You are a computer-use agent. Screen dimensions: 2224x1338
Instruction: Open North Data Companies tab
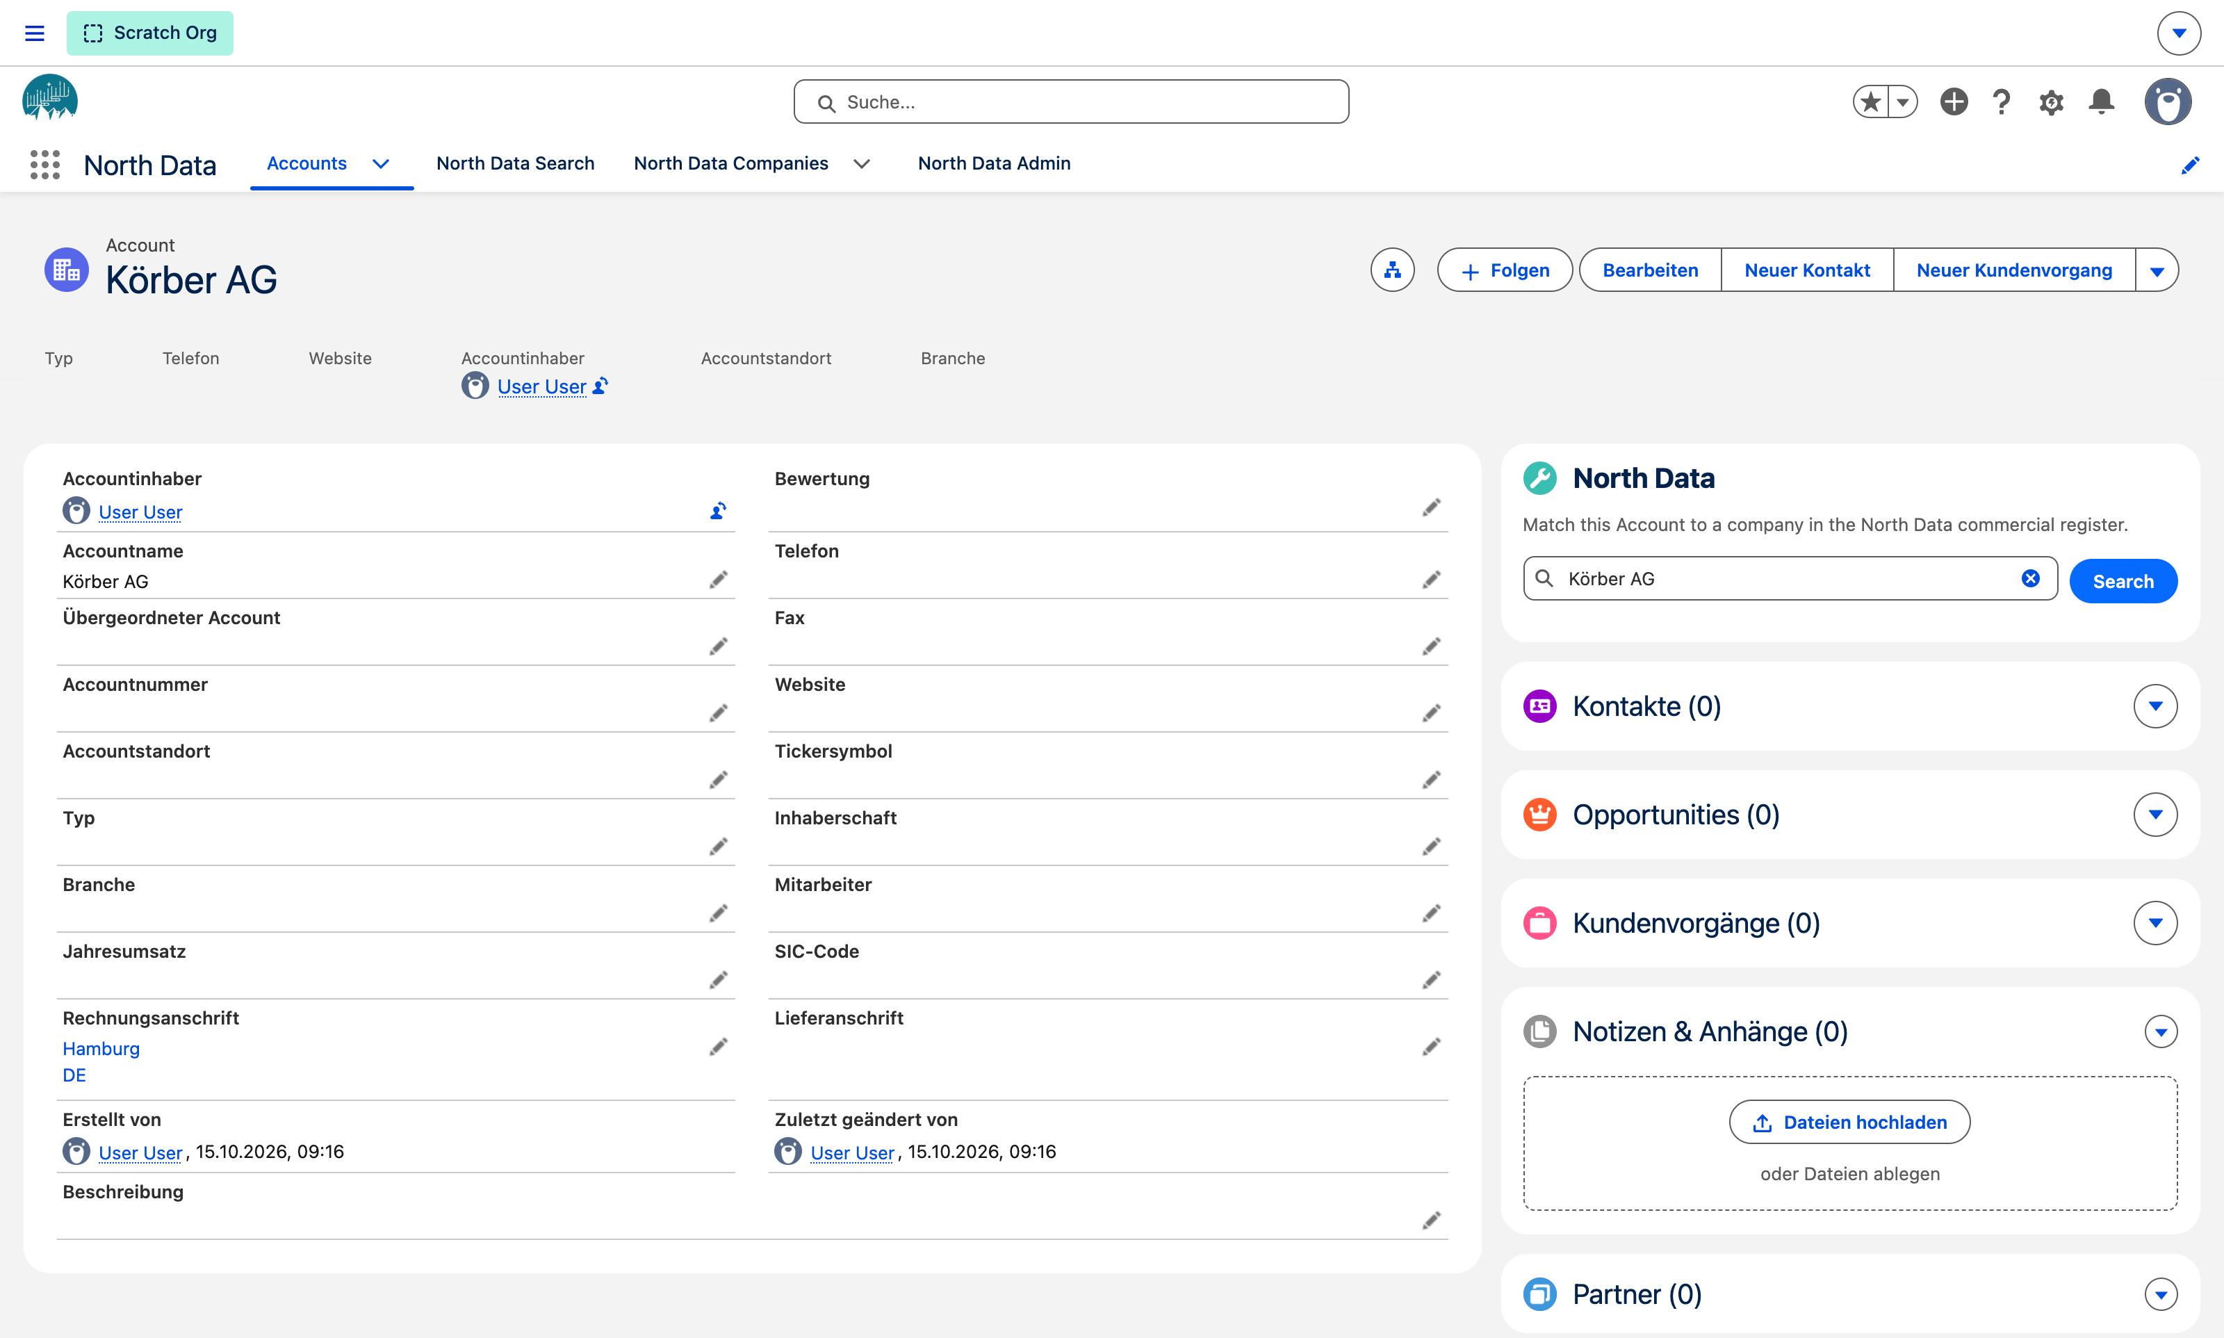tap(730, 163)
